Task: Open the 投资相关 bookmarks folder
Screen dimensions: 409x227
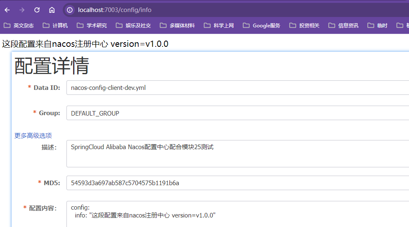Action: (x=305, y=26)
